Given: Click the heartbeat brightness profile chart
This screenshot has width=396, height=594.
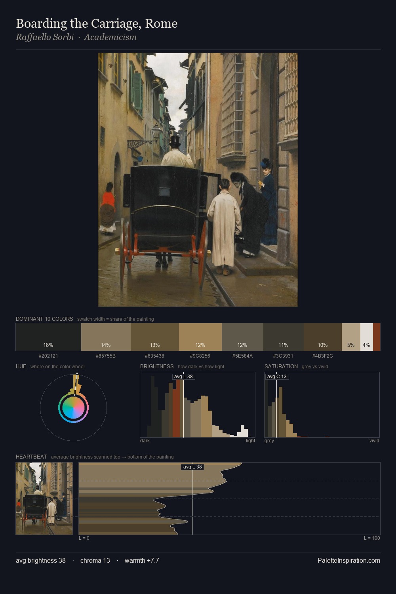Looking at the screenshot, I should pyautogui.click(x=229, y=499).
